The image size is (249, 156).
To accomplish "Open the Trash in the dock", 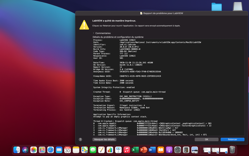I will pyautogui.click(x=232, y=150).
